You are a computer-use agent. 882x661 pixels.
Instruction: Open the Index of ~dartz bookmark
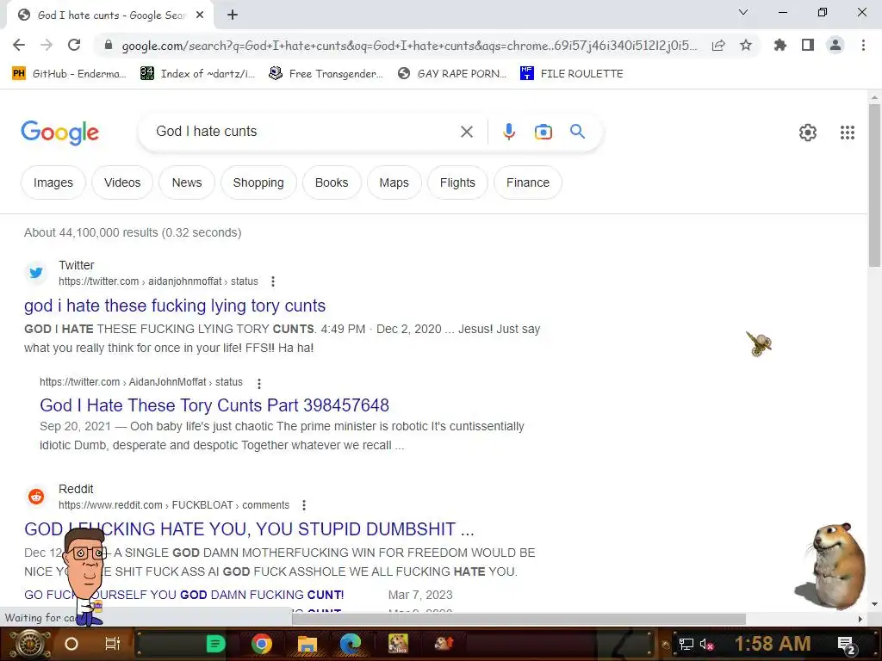click(x=197, y=74)
